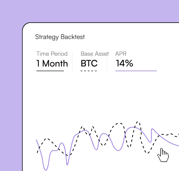Click the left starting point of the purple curve

coord(37,140)
